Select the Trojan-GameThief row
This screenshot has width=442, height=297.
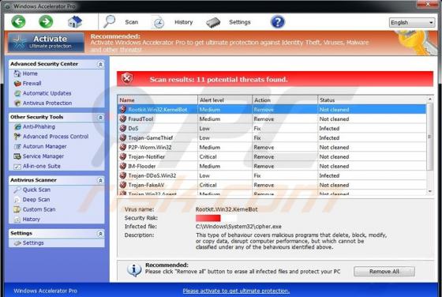click(x=272, y=138)
